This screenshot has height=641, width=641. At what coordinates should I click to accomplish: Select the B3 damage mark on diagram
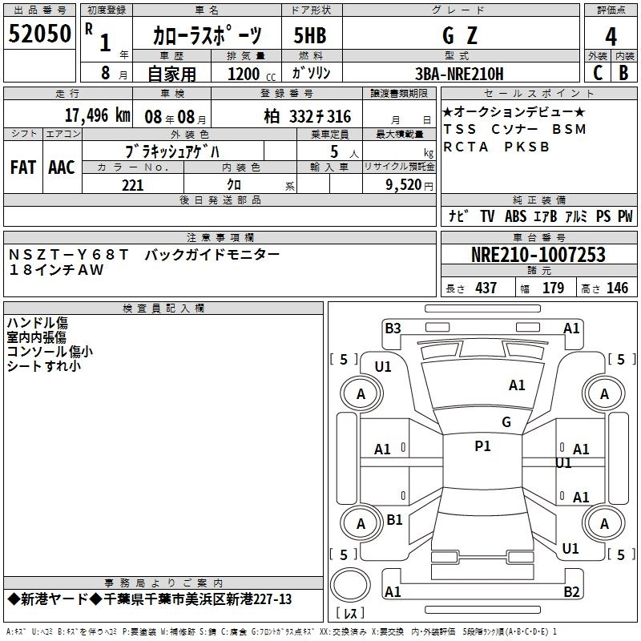393,328
